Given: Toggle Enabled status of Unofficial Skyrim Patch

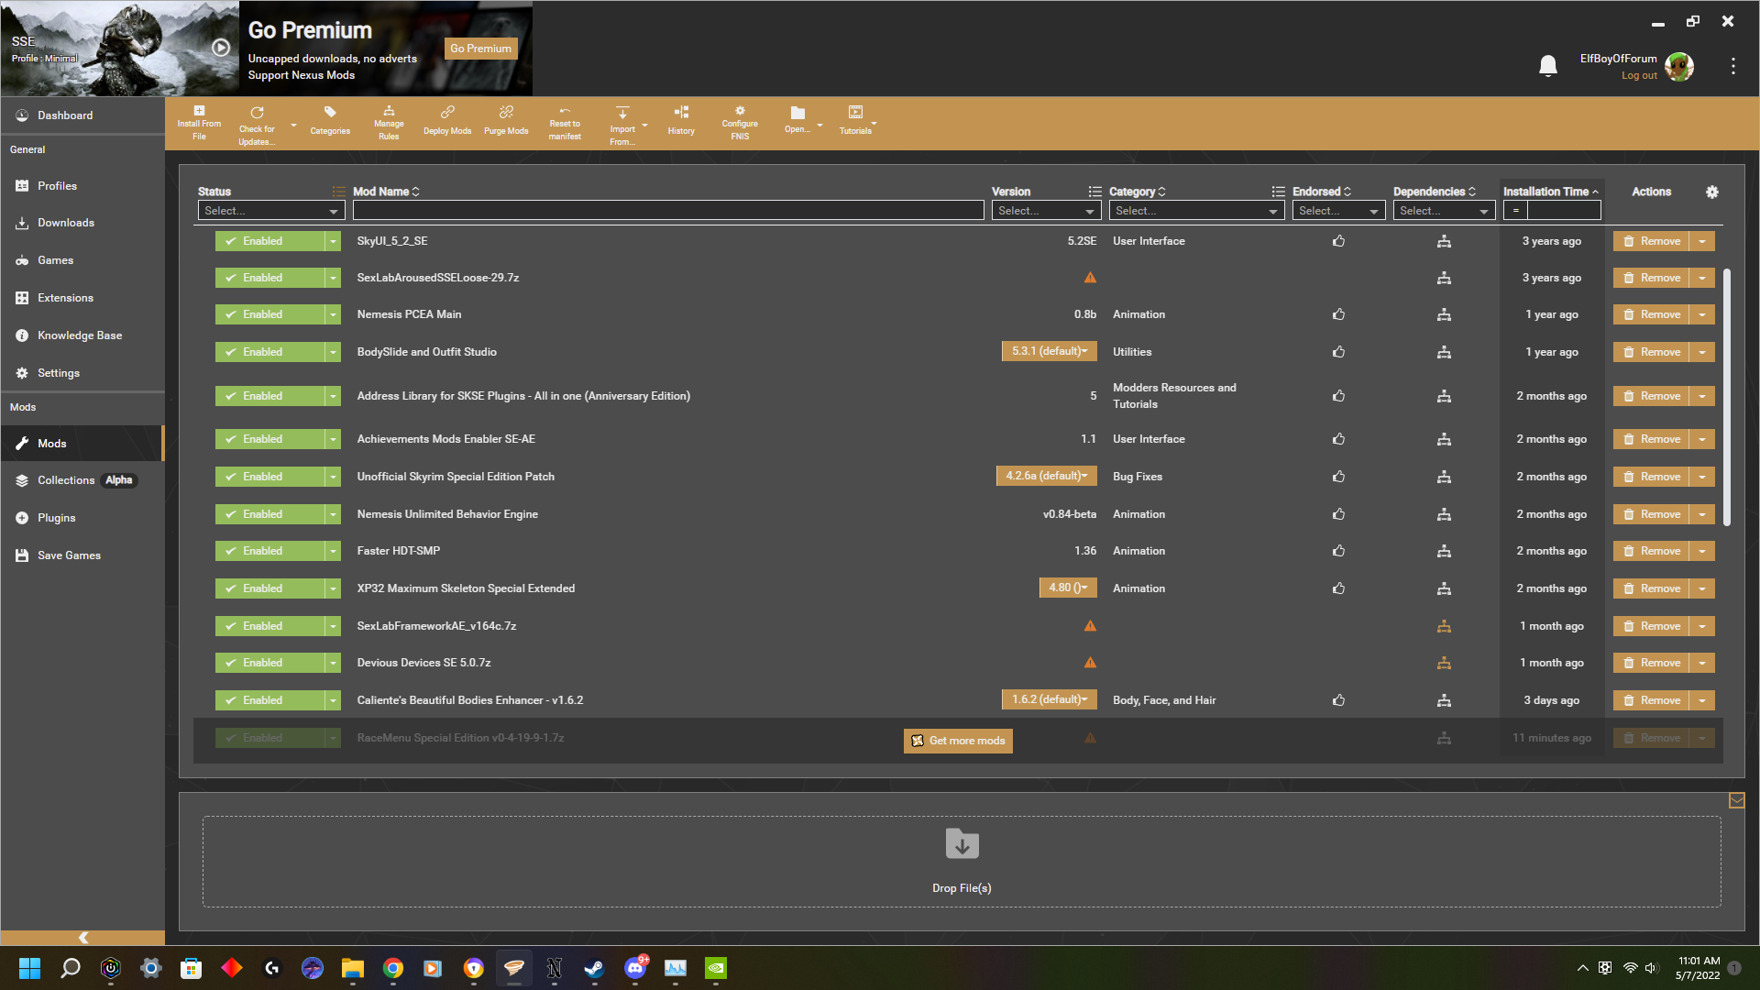Looking at the screenshot, I should [x=269, y=477].
